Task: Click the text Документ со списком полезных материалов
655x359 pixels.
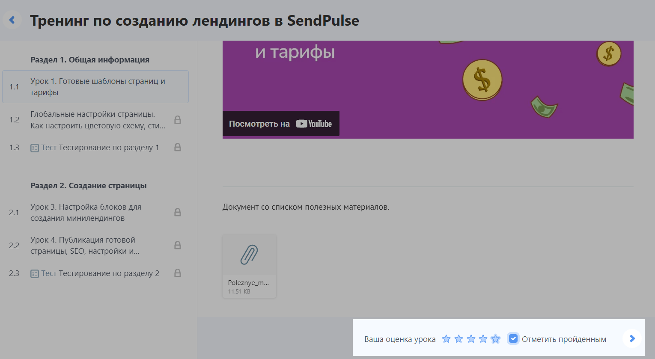Action: pos(306,207)
